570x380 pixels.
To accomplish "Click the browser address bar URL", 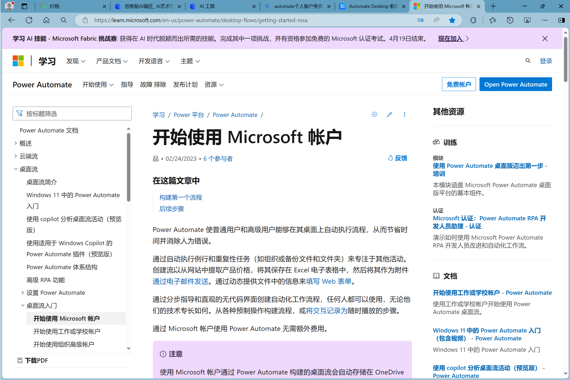I will tap(201, 20).
